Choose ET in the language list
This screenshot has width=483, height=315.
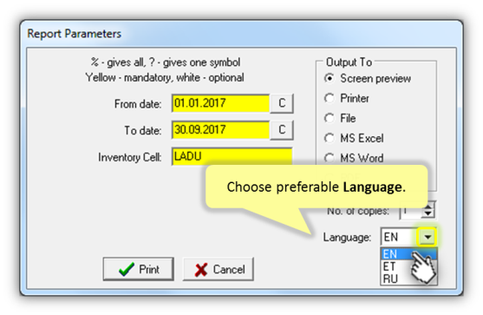pos(408,266)
